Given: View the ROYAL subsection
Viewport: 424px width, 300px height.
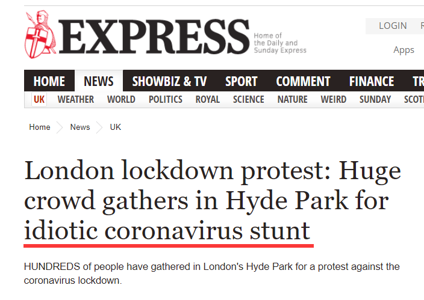Looking at the screenshot, I should click(x=207, y=99).
